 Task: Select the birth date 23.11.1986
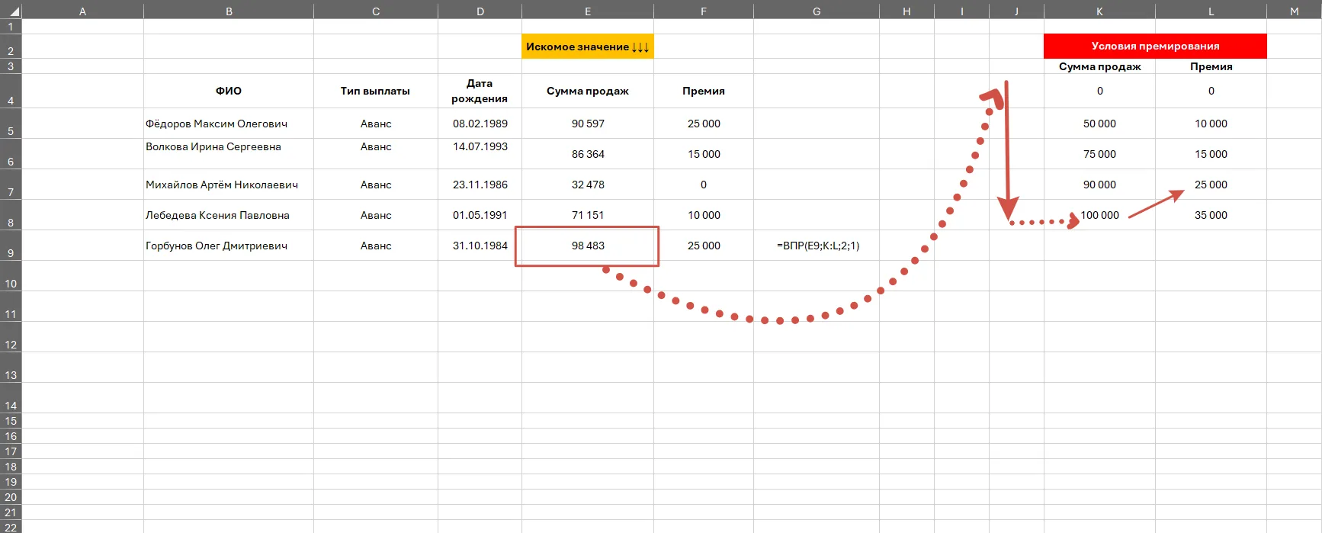pyautogui.click(x=480, y=185)
